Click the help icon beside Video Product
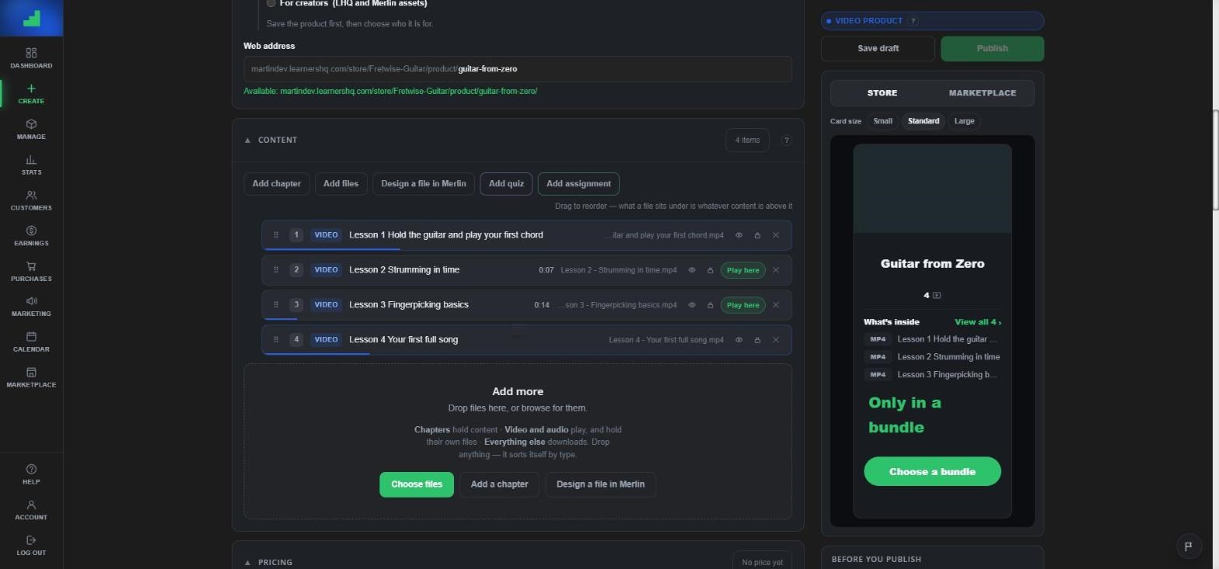The width and height of the screenshot is (1219, 569). (913, 21)
